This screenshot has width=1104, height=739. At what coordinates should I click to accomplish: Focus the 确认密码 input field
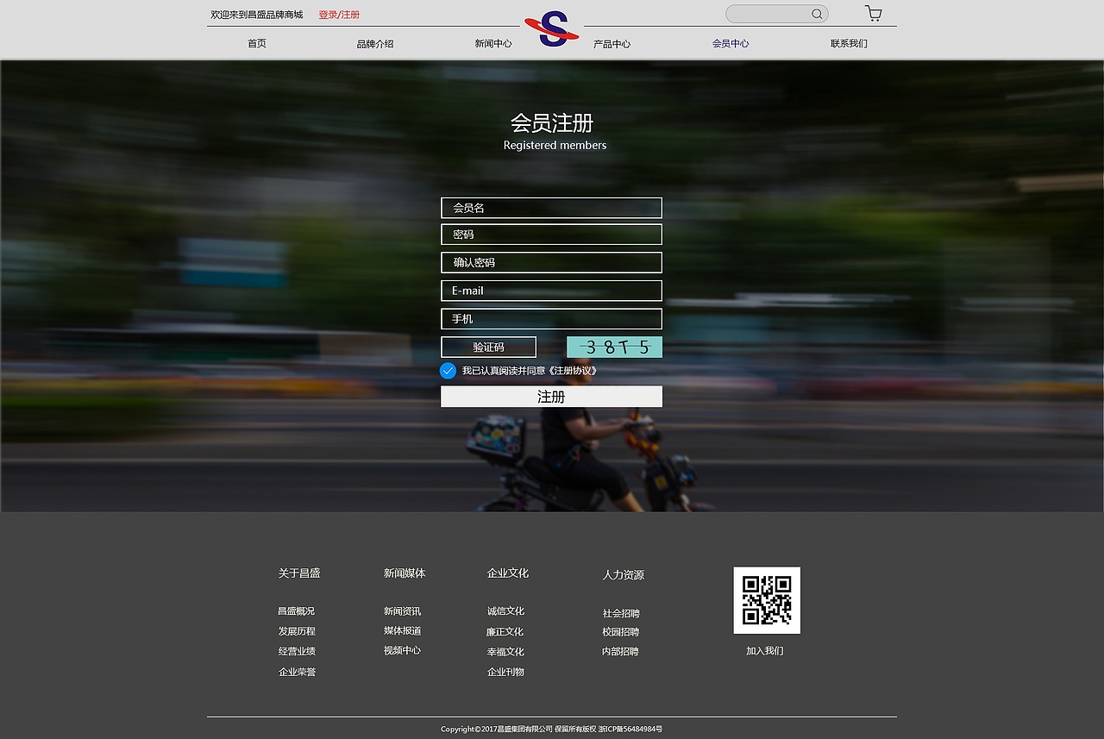(x=551, y=262)
